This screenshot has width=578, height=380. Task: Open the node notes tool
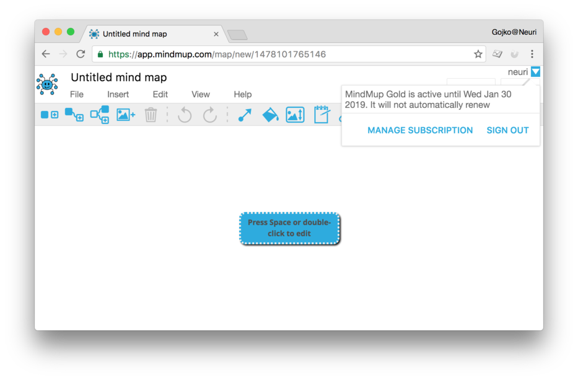point(322,114)
